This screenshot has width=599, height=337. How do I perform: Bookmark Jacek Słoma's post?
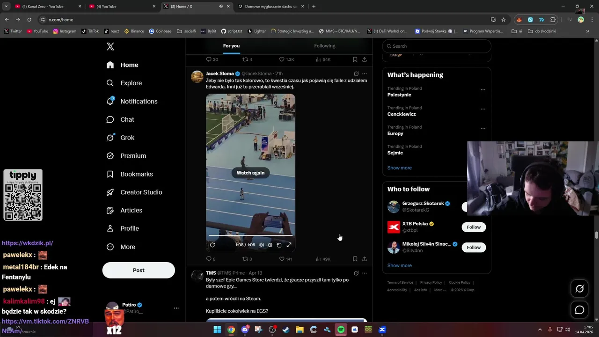tap(355, 259)
